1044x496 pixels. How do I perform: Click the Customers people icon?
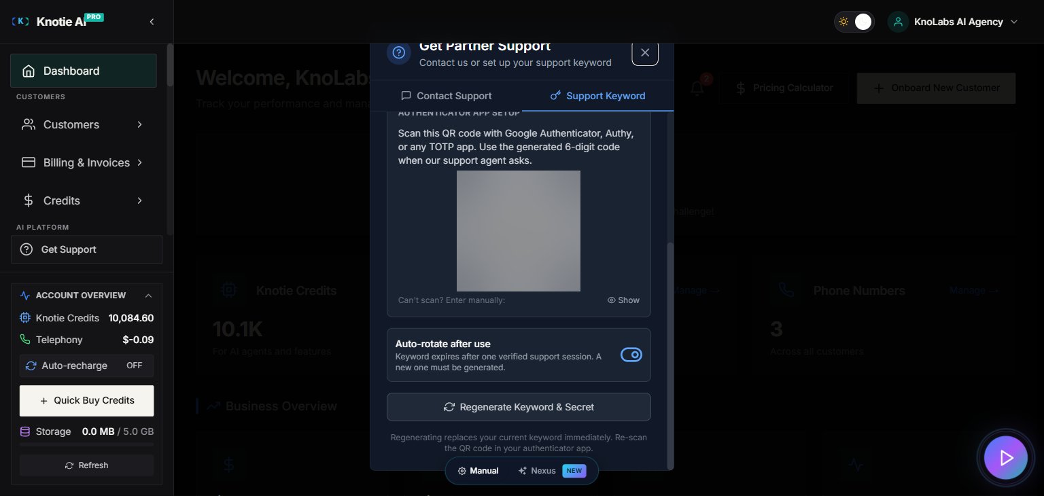[29, 124]
